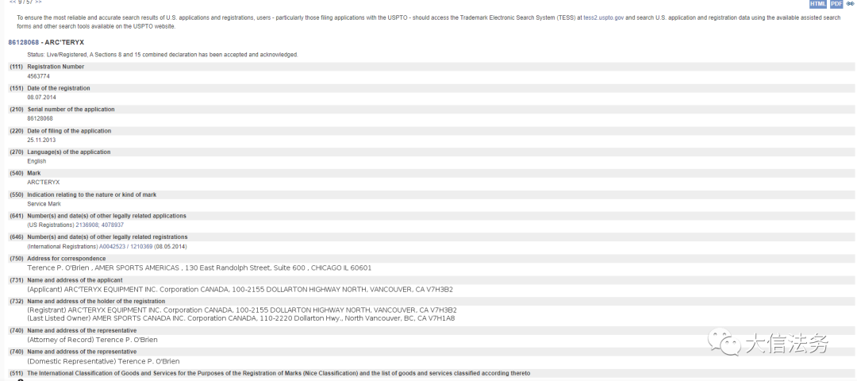Click Language(s) of the application label
Viewport: 857px width, 381px height.
click(69, 152)
